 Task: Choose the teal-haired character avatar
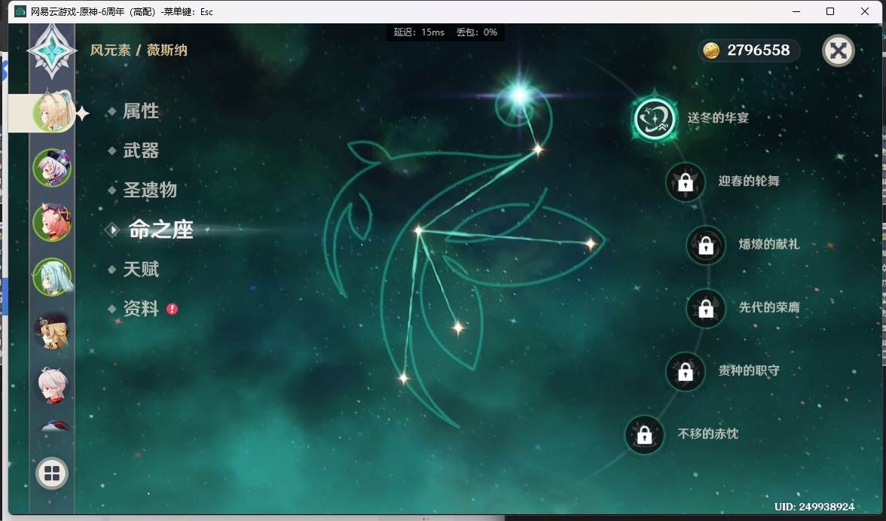coord(52,276)
